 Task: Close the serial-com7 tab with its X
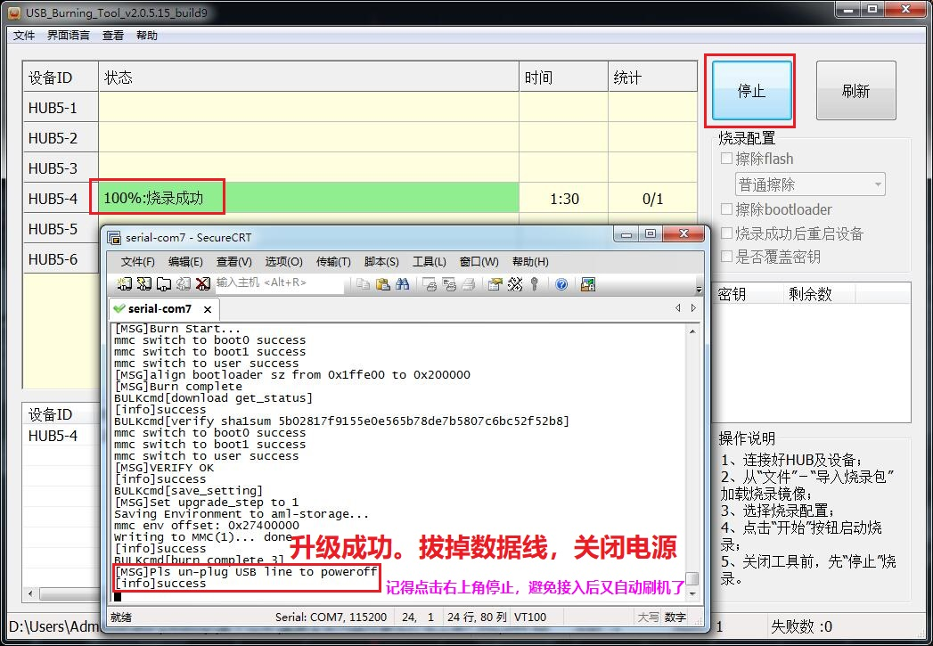click(x=207, y=309)
